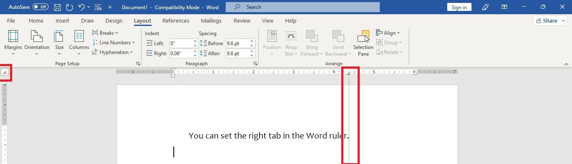Click the tab selector at ruler corner
572x164 pixels.
click(5, 72)
